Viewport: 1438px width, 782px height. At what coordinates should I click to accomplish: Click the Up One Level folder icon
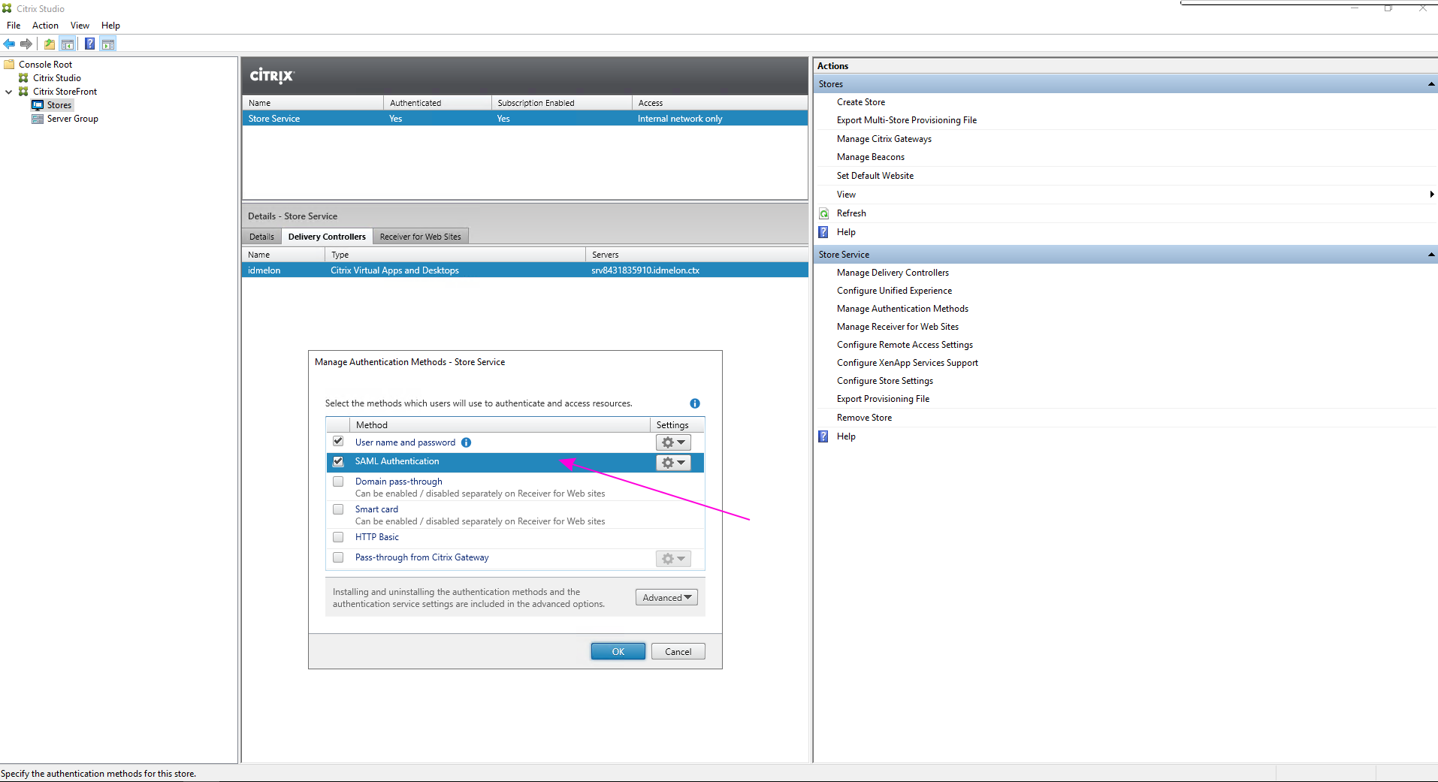click(x=50, y=44)
